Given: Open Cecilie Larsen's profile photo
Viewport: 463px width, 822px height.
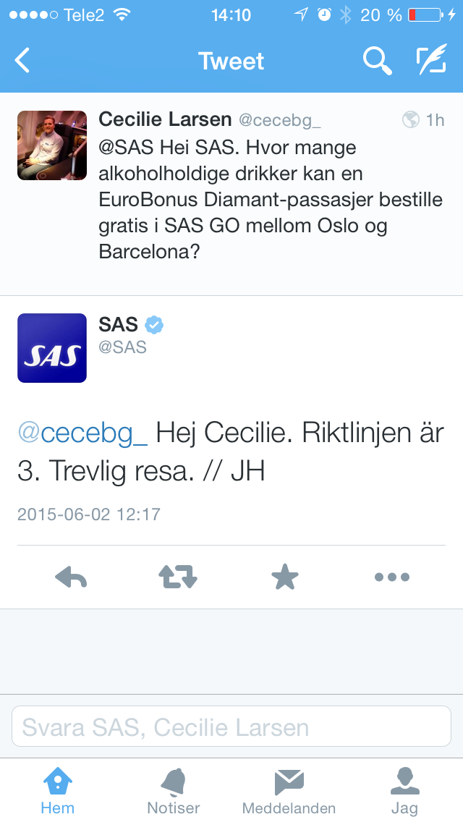Looking at the screenshot, I should (52, 145).
